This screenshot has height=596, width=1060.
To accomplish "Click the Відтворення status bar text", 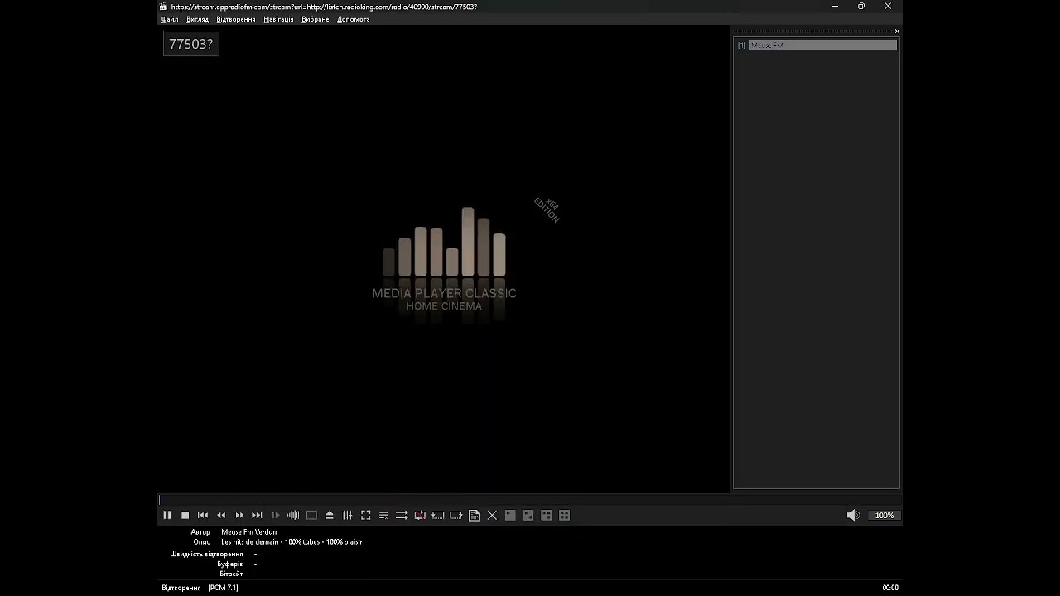I will coord(181,588).
